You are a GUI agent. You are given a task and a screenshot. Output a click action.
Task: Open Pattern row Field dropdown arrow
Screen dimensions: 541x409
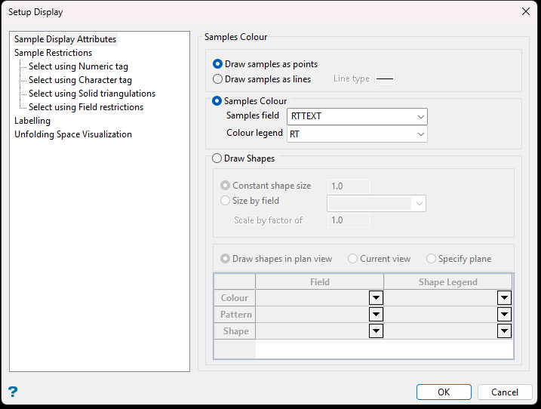[376, 314]
